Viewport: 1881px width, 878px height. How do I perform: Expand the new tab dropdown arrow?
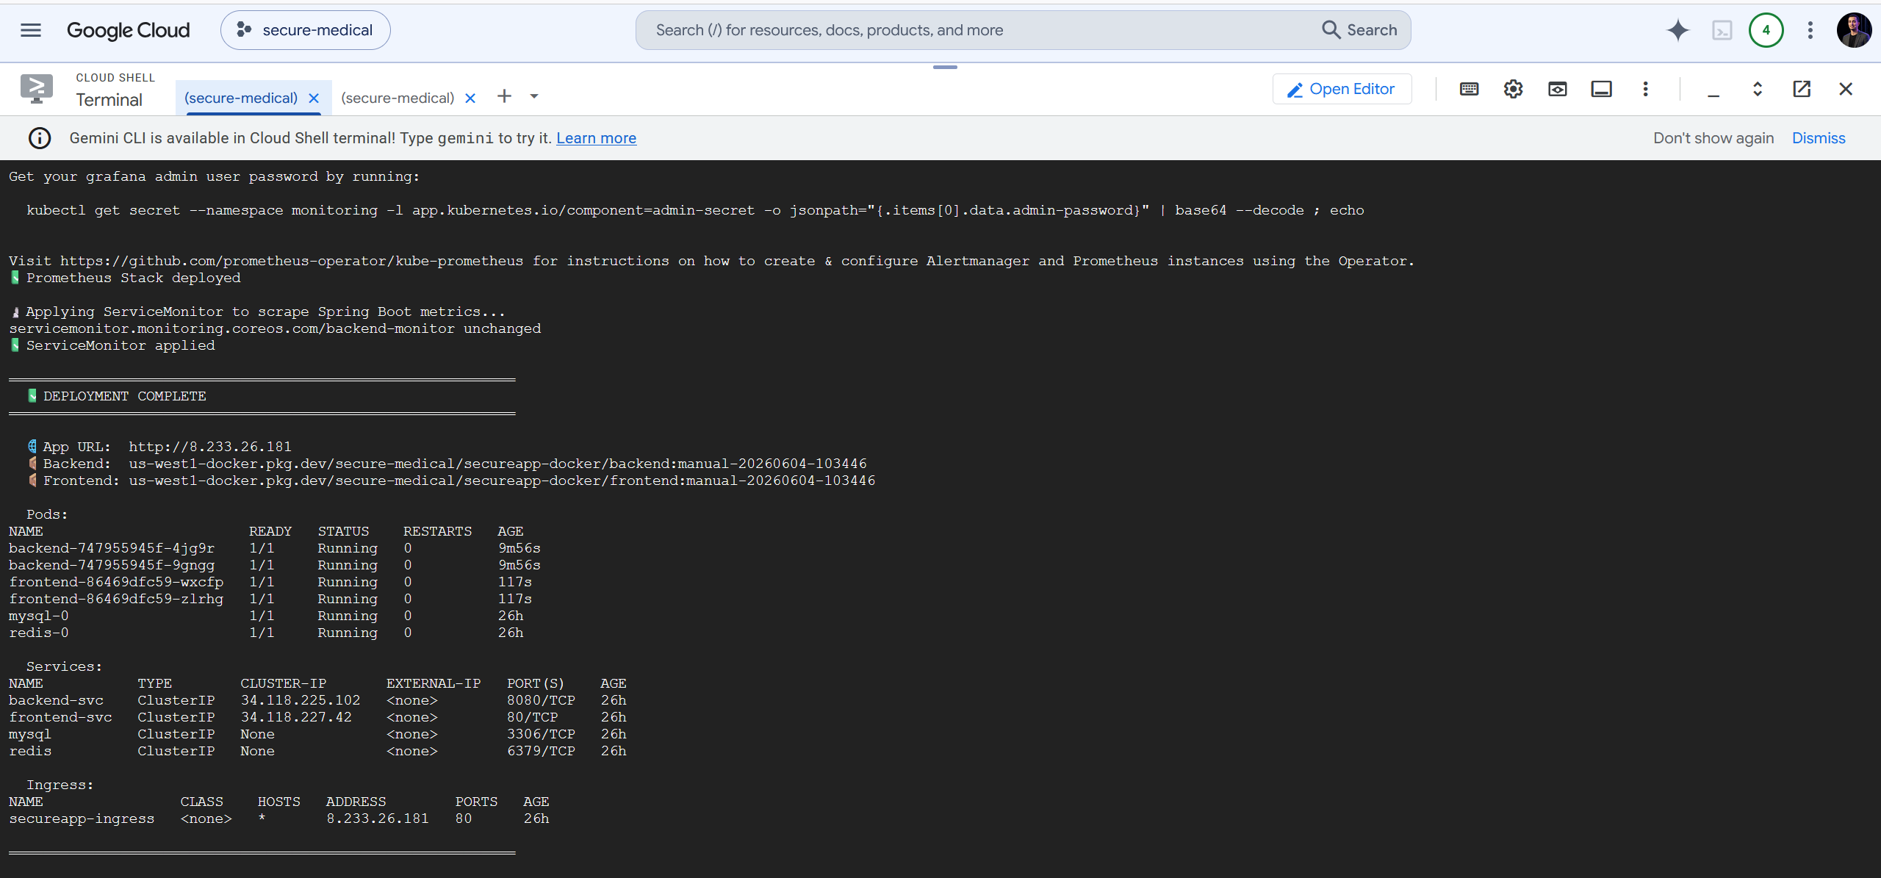pyautogui.click(x=534, y=96)
